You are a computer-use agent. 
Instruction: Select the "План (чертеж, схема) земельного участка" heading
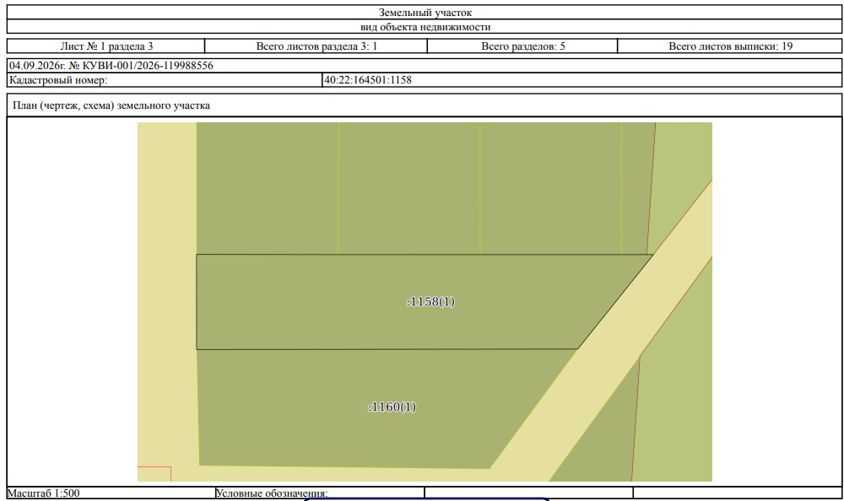(x=111, y=105)
